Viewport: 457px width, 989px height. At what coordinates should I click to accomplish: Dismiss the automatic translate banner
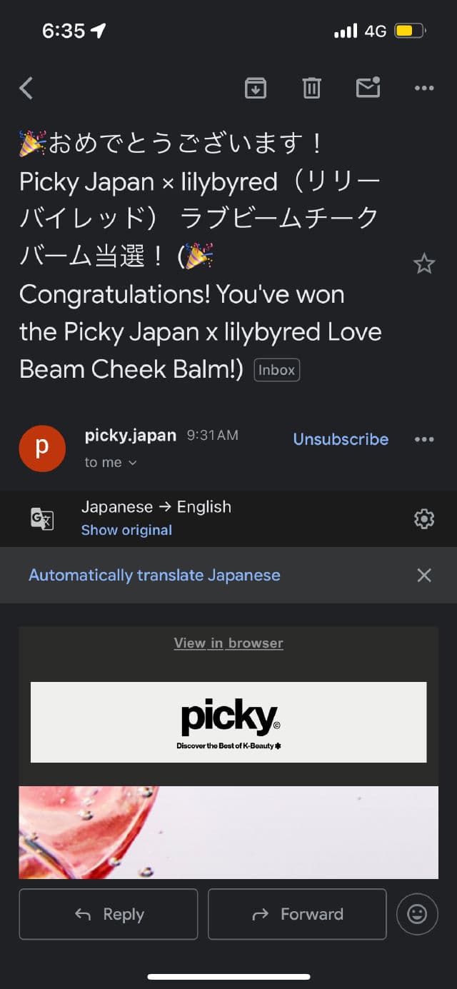point(424,575)
